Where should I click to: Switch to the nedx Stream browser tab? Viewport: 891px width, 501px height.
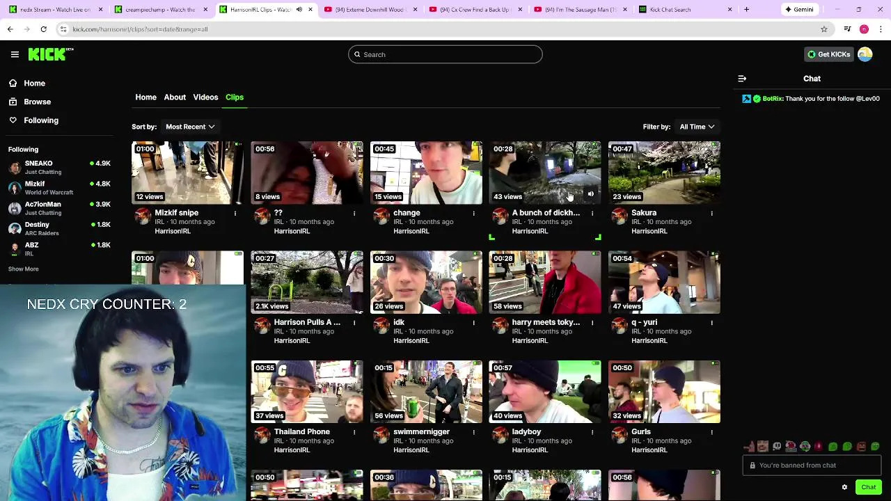(x=54, y=10)
